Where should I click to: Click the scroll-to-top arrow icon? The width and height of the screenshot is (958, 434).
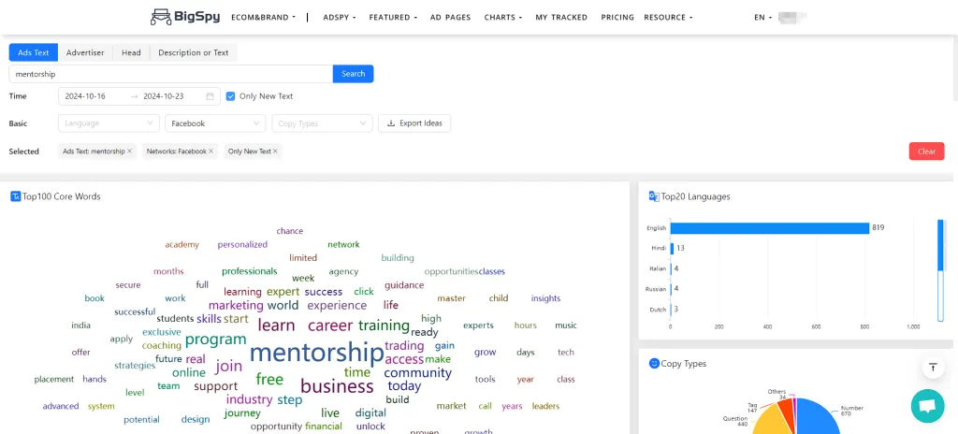[932, 368]
